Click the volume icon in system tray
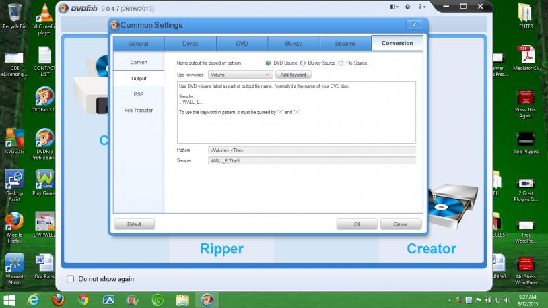Image resolution: width=548 pixels, height=308 pixels. [x=507, y=300]
